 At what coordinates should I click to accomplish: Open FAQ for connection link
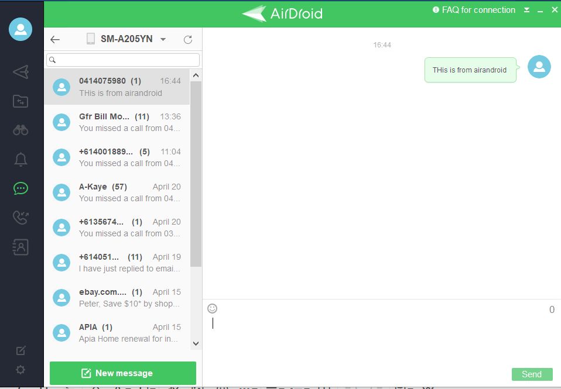click(x=478, y=10)
